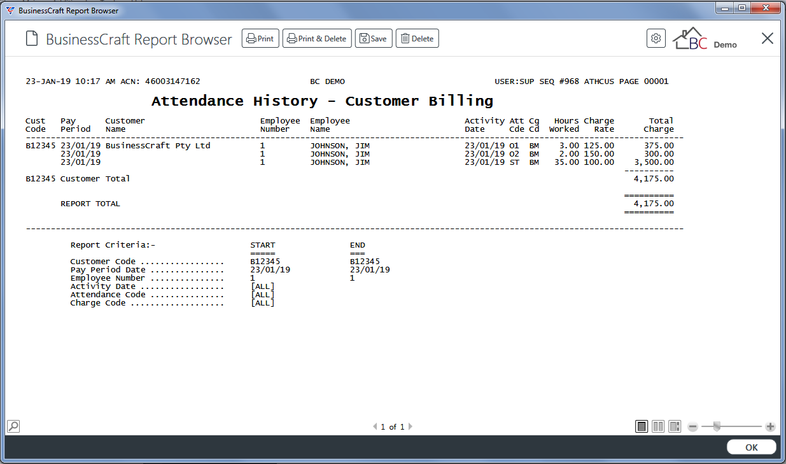Click the 'Total Charge' column header
Image resolution: width=786 pixels, height=464 pixels.
point(659,125)
